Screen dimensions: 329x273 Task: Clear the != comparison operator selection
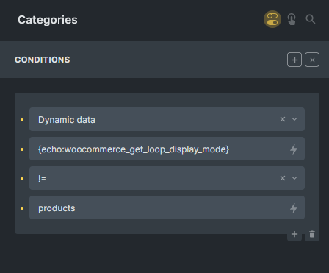[x=283, y=178]
